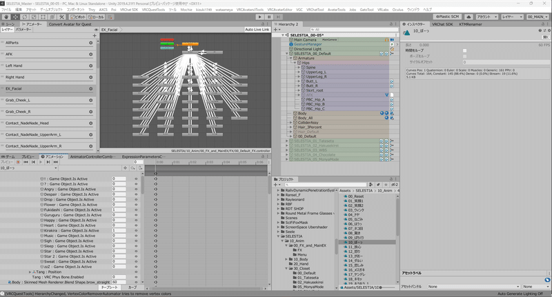Switch Animation window to カーブ mode
The width and height of the screenshot is (552, 297).
point(132,287)
